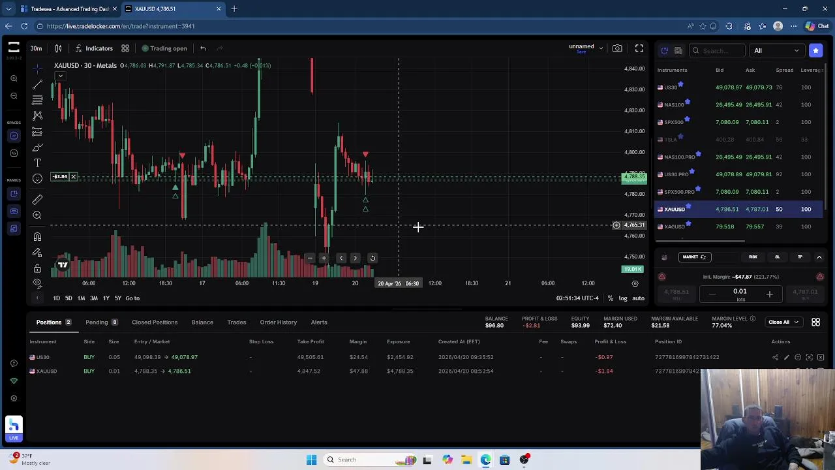Open the Windows Start menu

[x=311, y=460]
